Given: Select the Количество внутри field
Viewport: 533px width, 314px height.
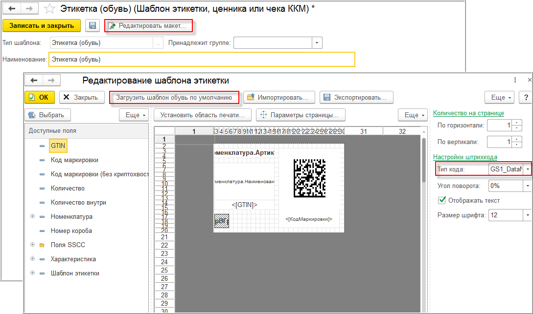Looking at the screenshot, I should coord(78,203).
